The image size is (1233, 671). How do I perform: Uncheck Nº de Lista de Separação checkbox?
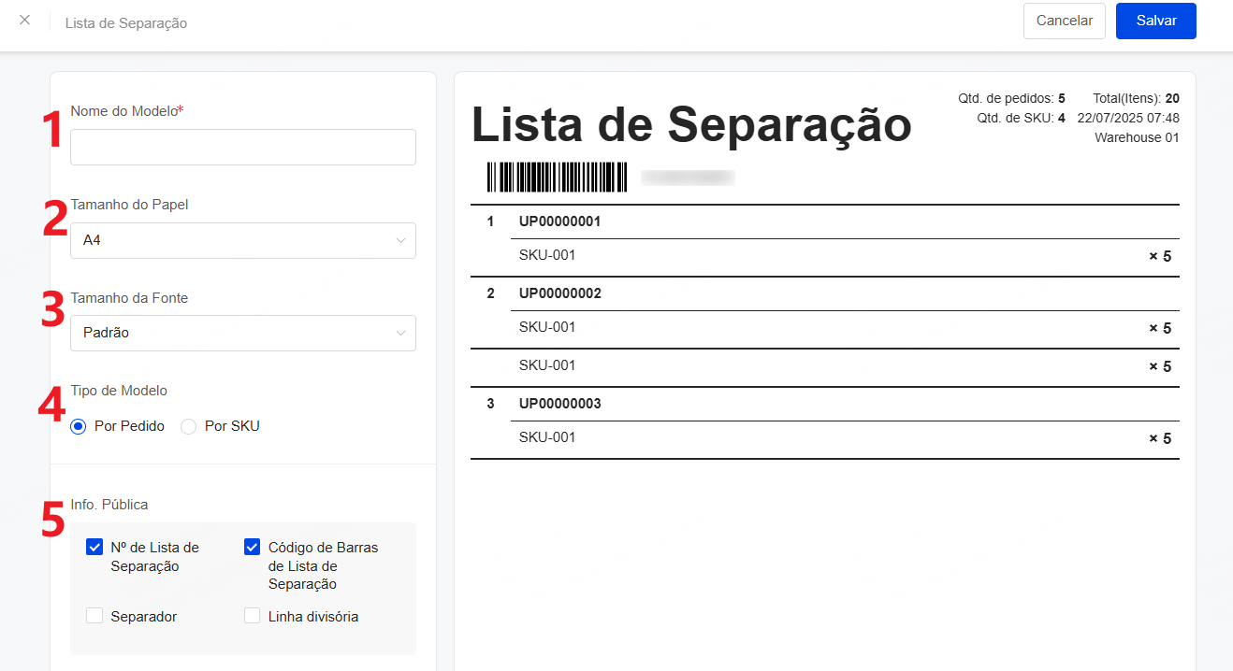click(94, 548)
